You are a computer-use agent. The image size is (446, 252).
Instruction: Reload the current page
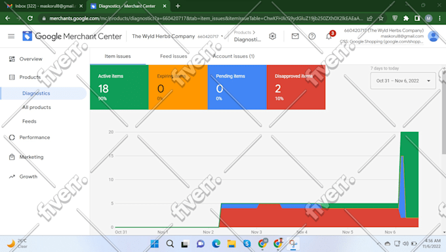tap(30, 18)
